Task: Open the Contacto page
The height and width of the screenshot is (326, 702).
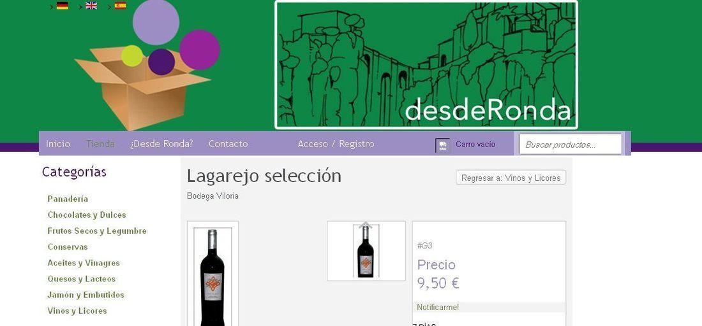Action: (228, 144)
